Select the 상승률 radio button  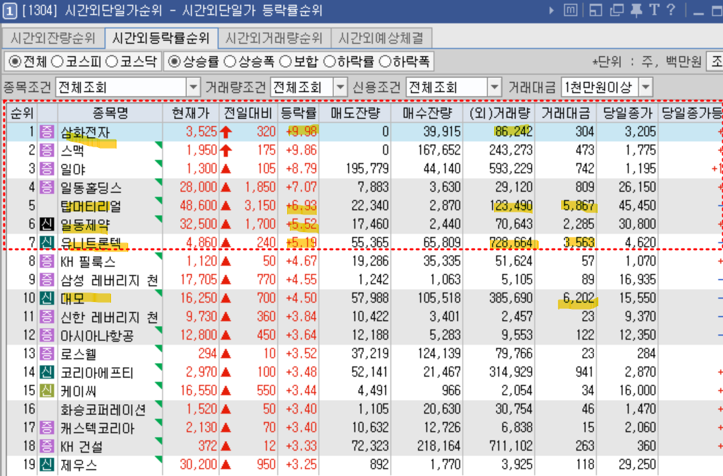174,61
